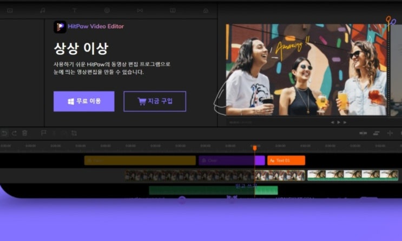
Task: Click the orange playhead marker
Action: click(x=255, y=148)
